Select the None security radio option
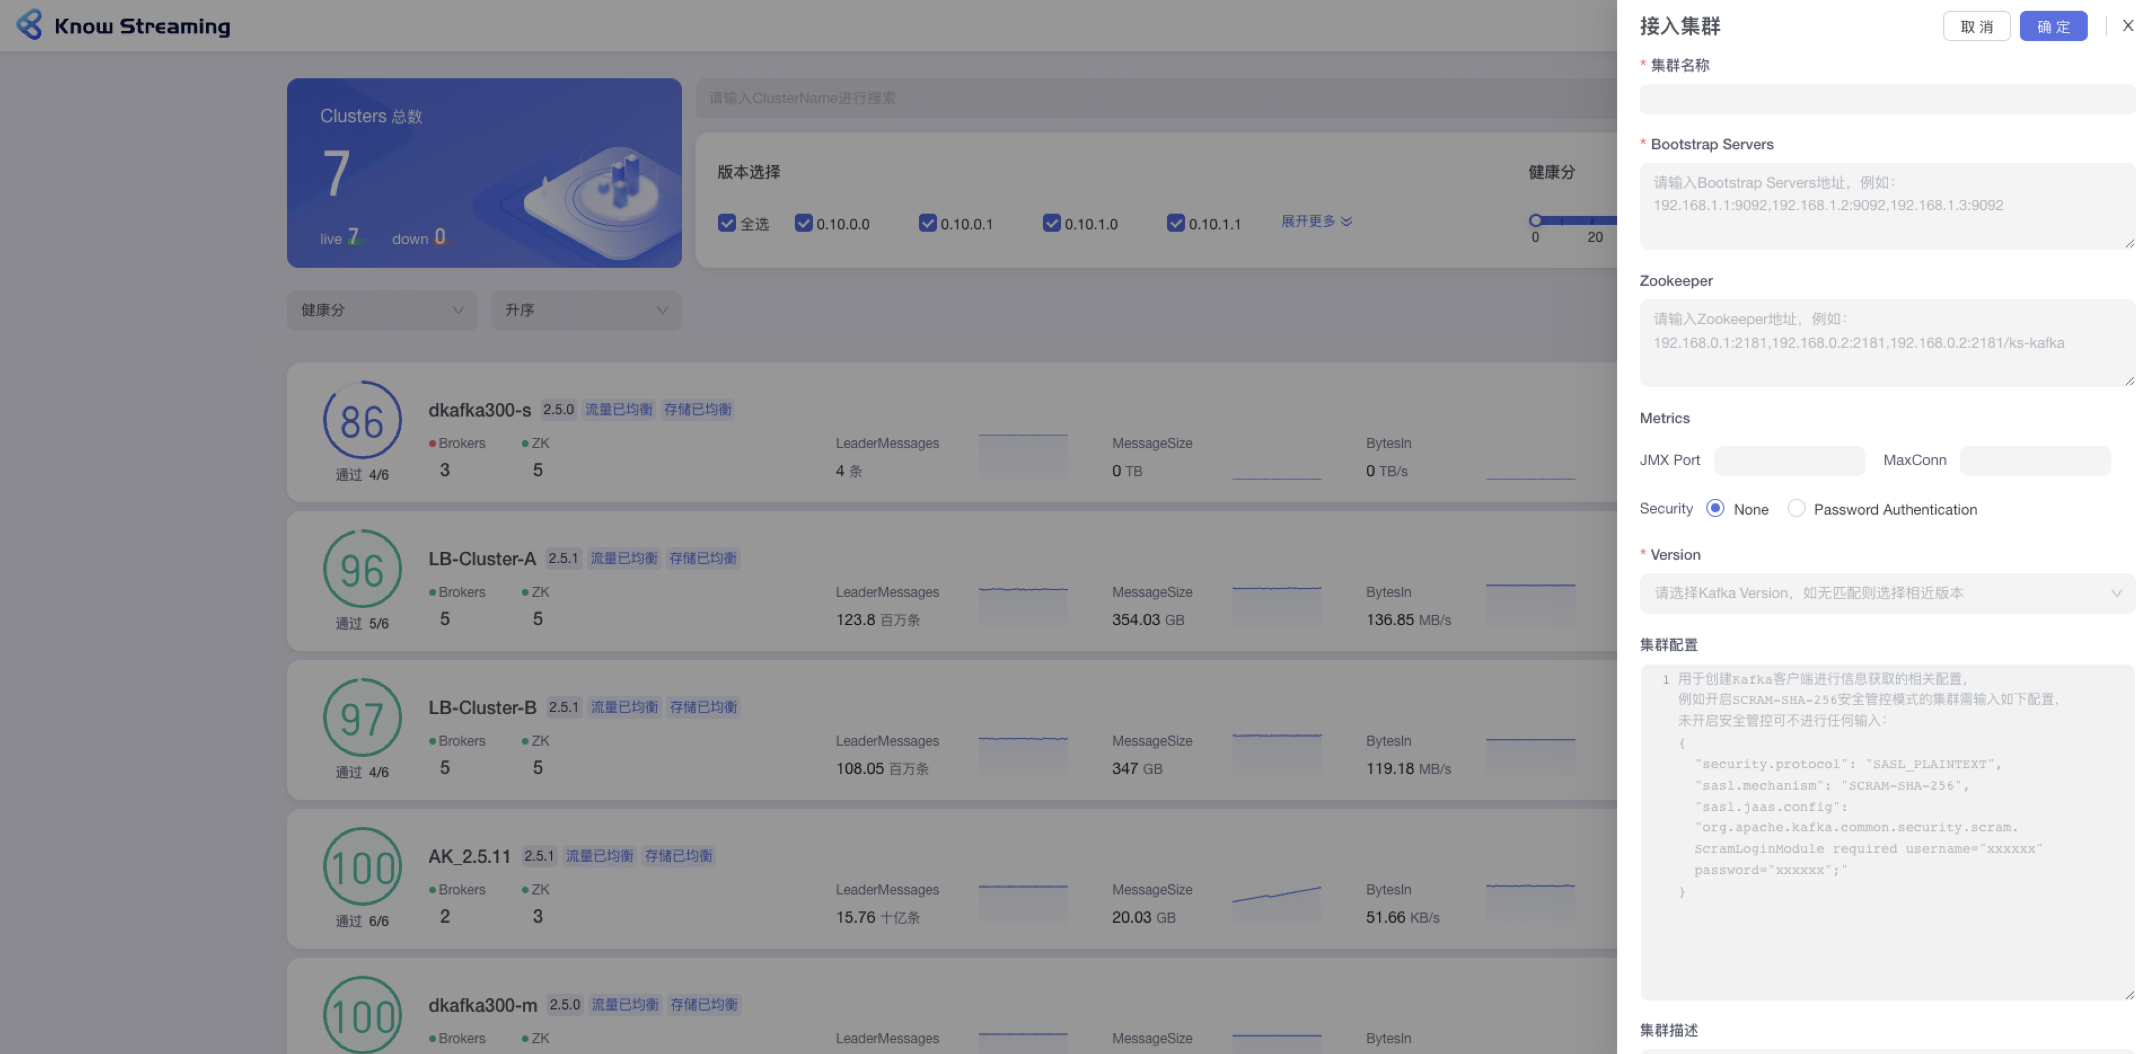Screen dimensions: 2152x1054 click(1715, 509)
